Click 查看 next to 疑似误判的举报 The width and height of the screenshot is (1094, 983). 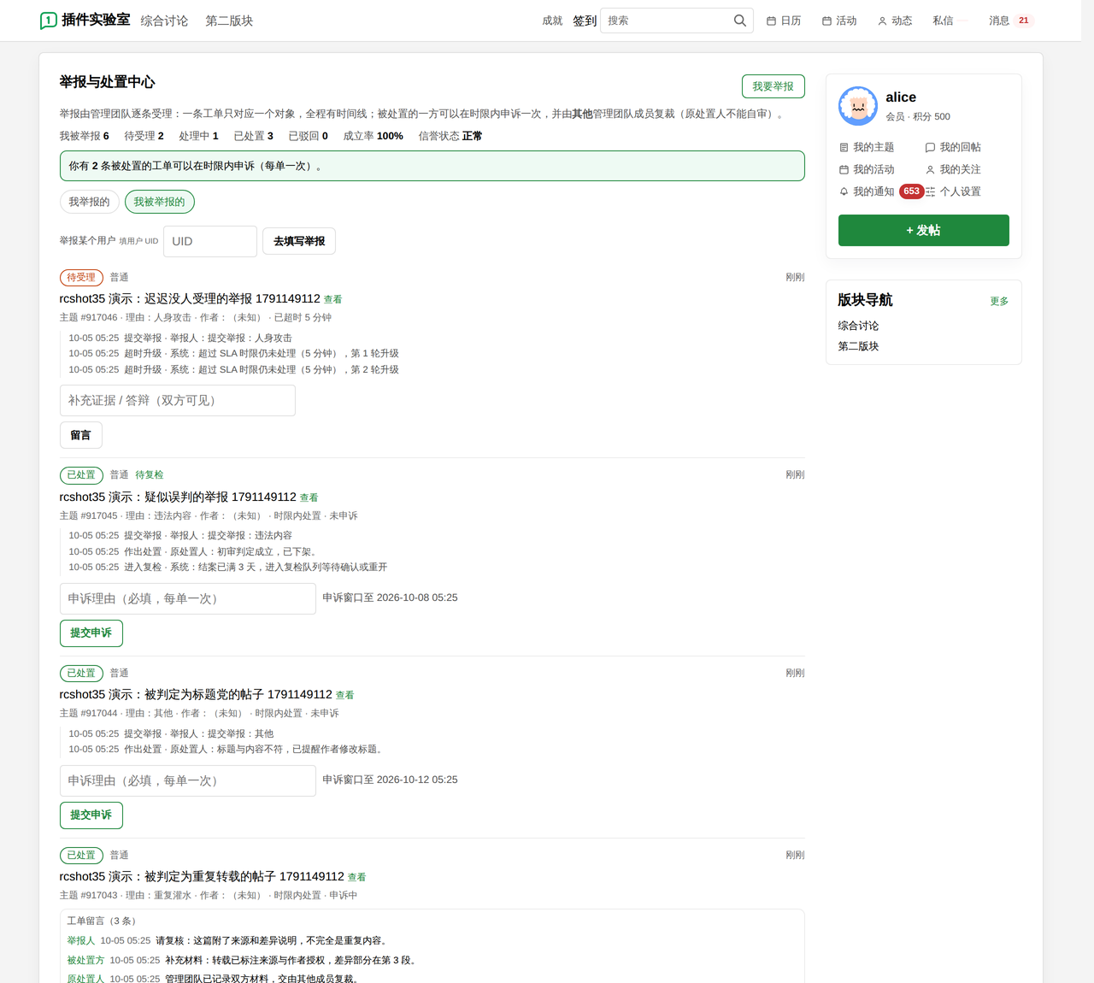[x=309, y=497]
